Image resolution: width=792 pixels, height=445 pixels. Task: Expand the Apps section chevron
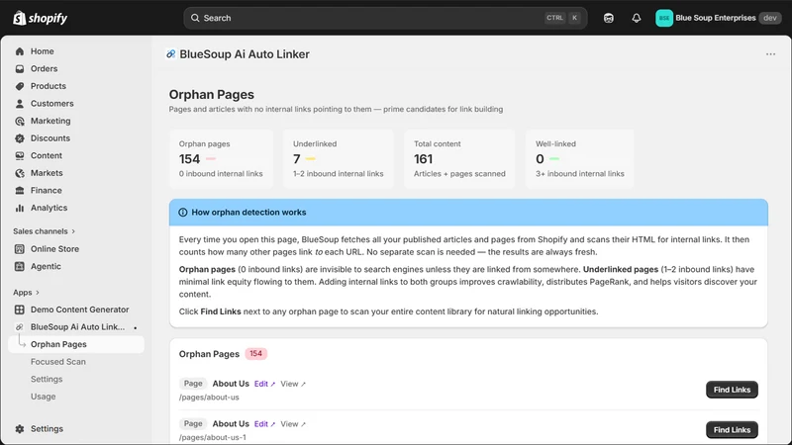38,293
